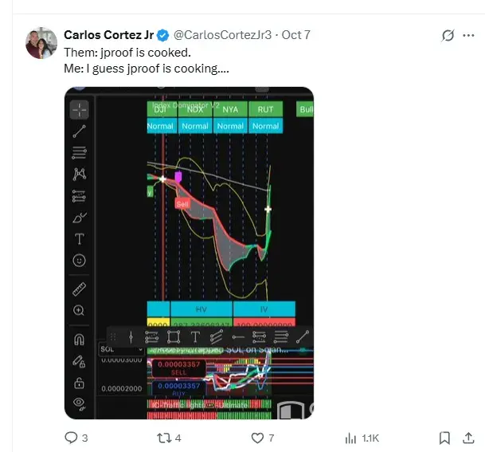Image resolution: width=485 pixels, height=452 pixels.
Task: Click the Oct 7 post date
Action: (x=295, y=34)
